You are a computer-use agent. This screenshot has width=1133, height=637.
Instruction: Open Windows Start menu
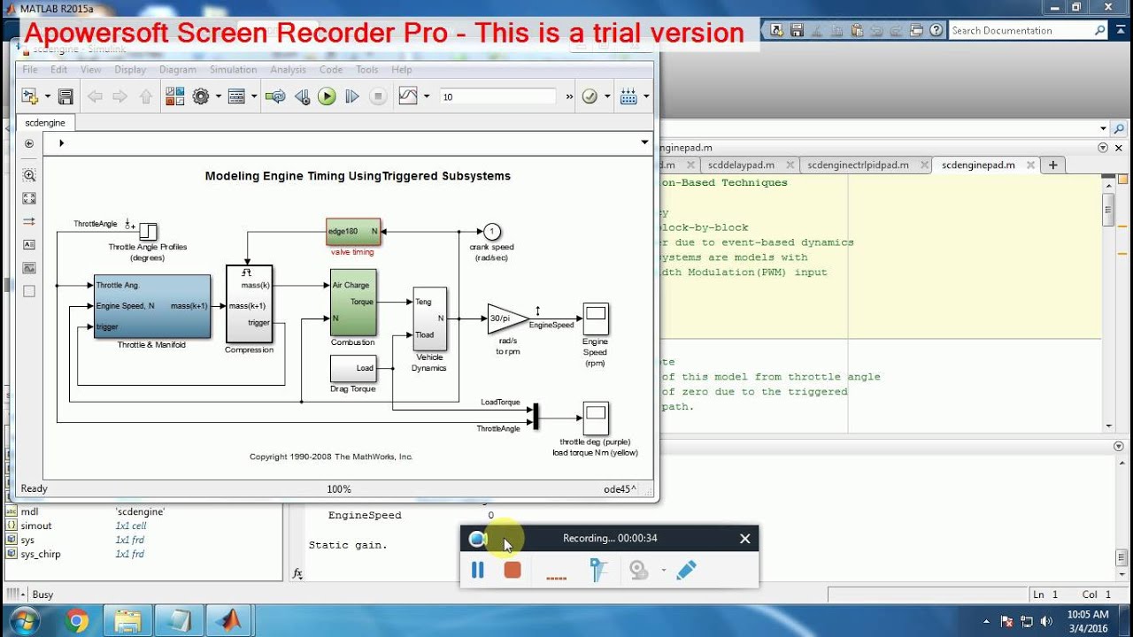[x=23, y=621]
